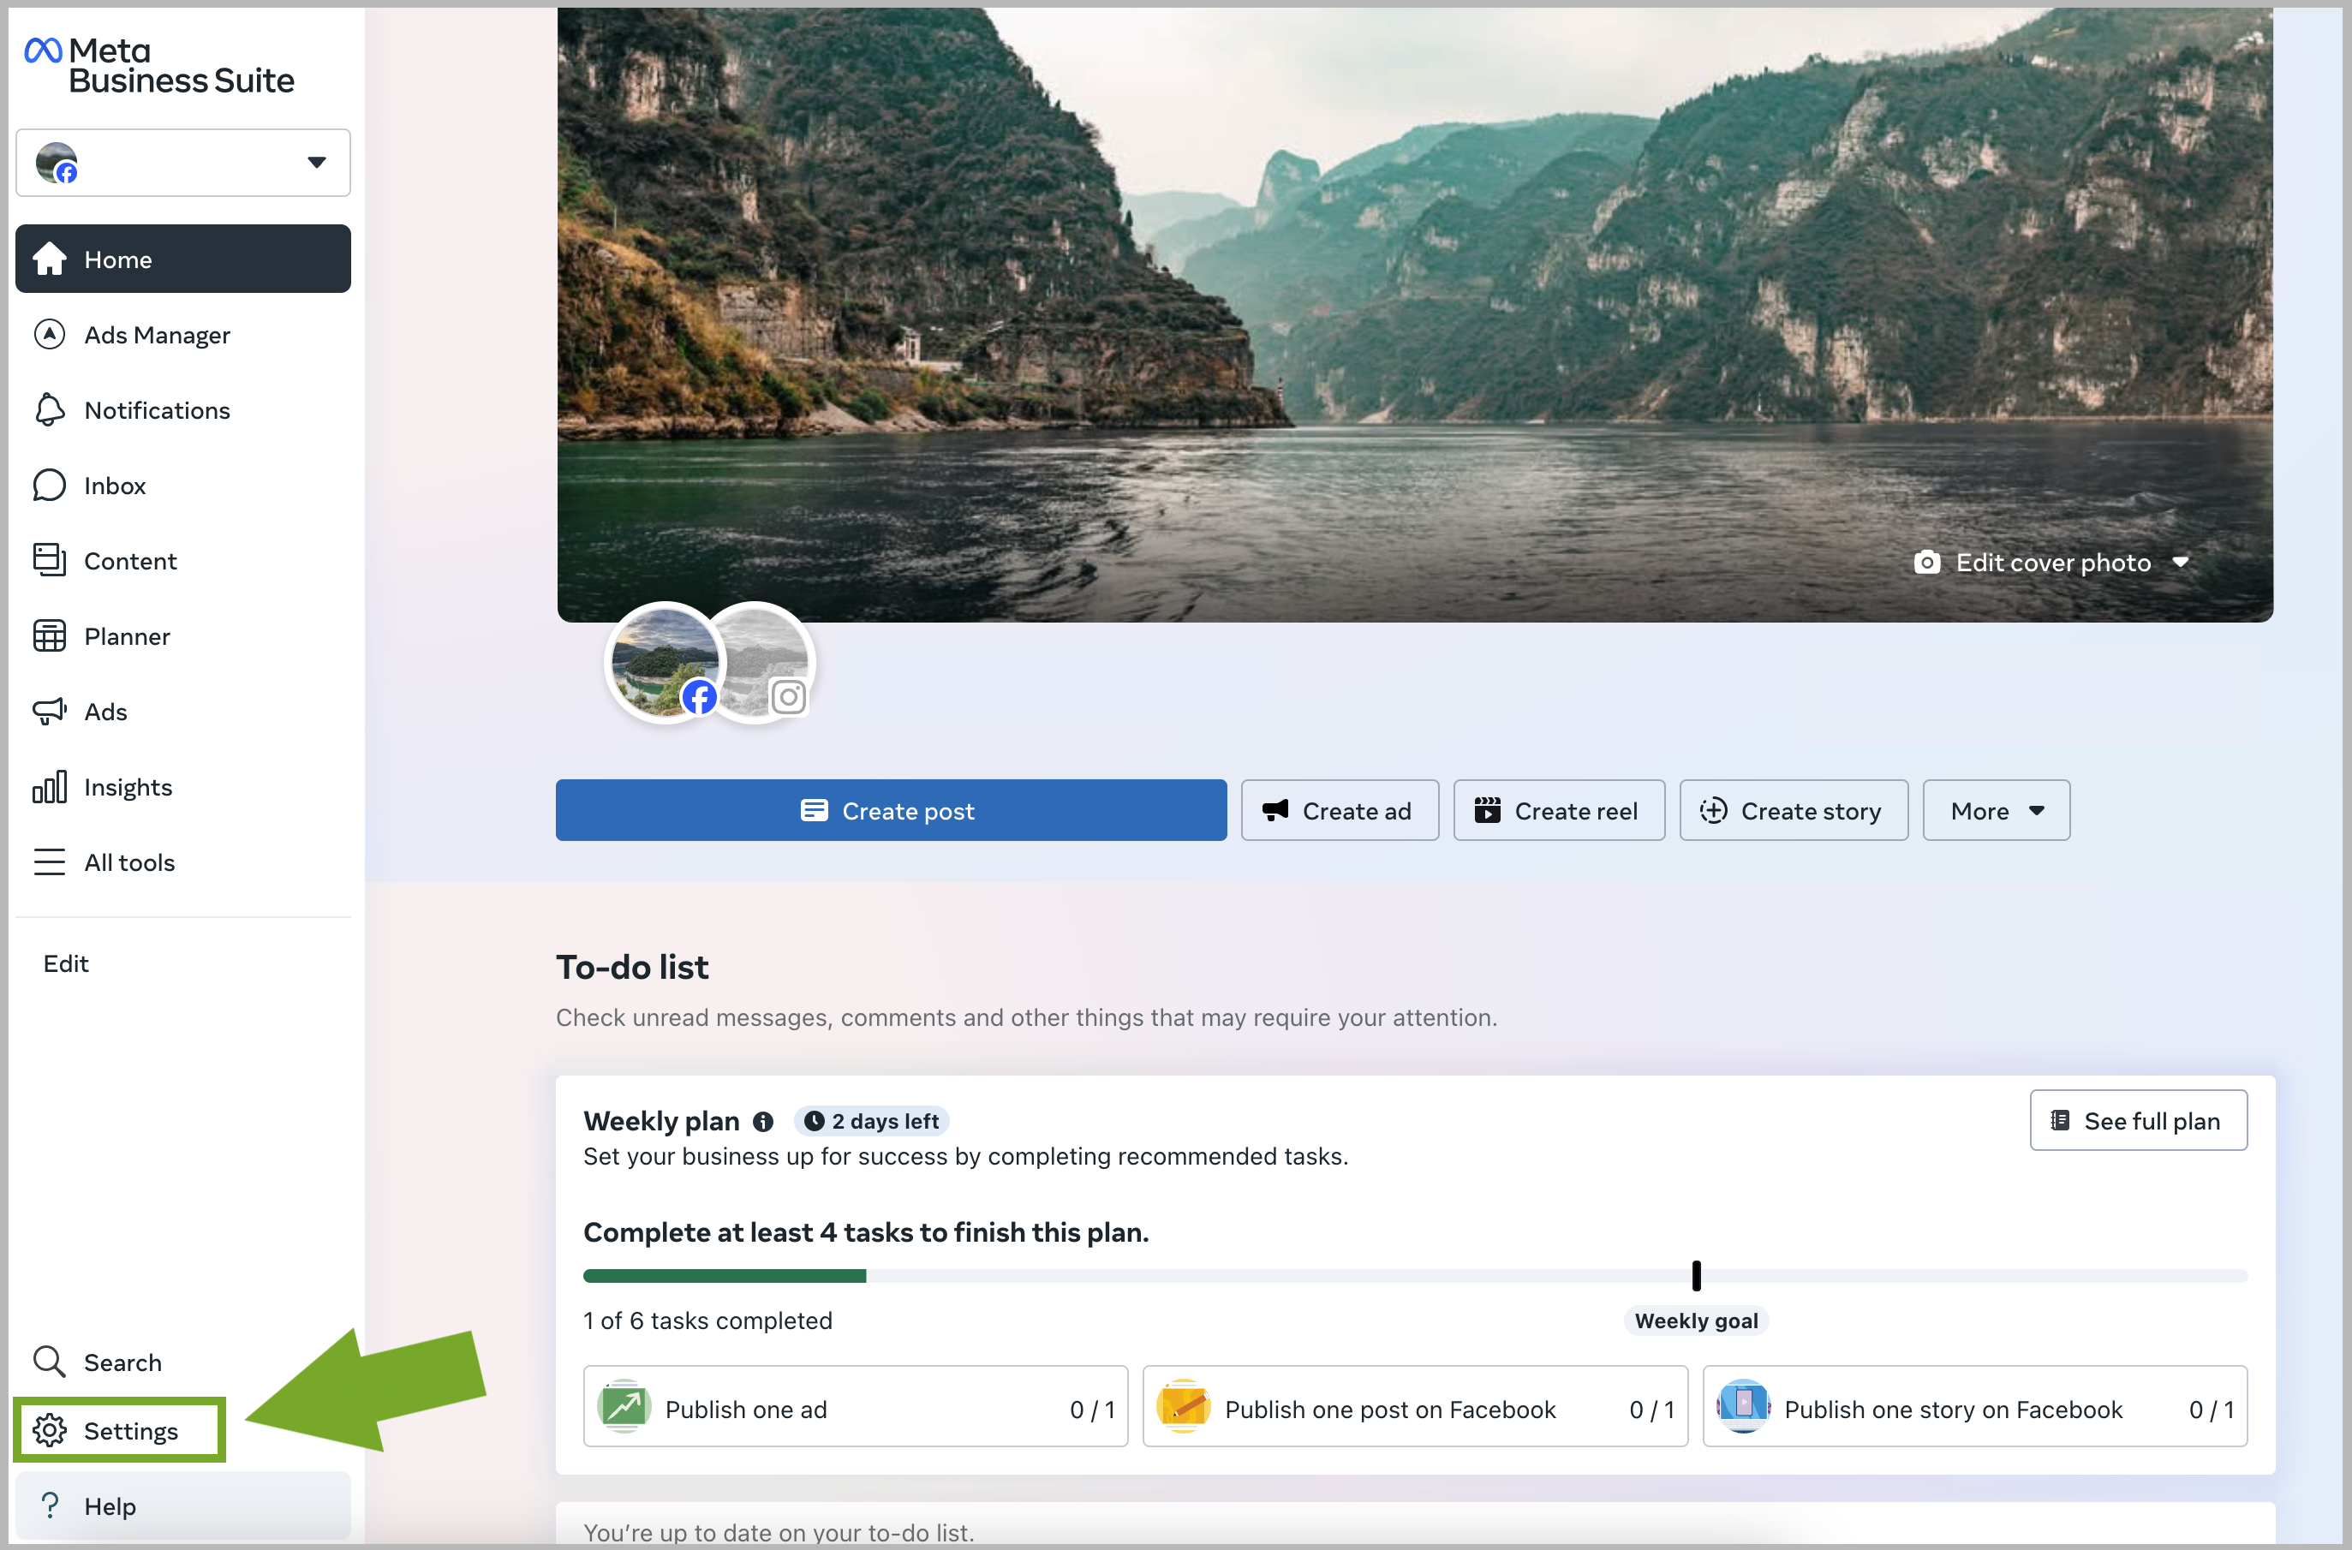Expand the Edit cover photo arrow
2352x1550 pixels.
pos(2181,563)
